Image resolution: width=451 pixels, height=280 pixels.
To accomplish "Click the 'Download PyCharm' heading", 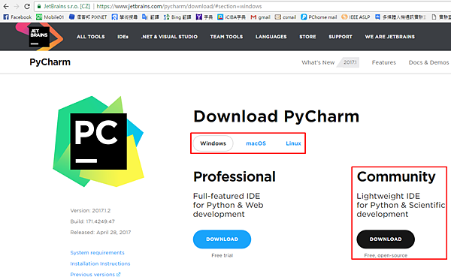I will click(277, 116).
